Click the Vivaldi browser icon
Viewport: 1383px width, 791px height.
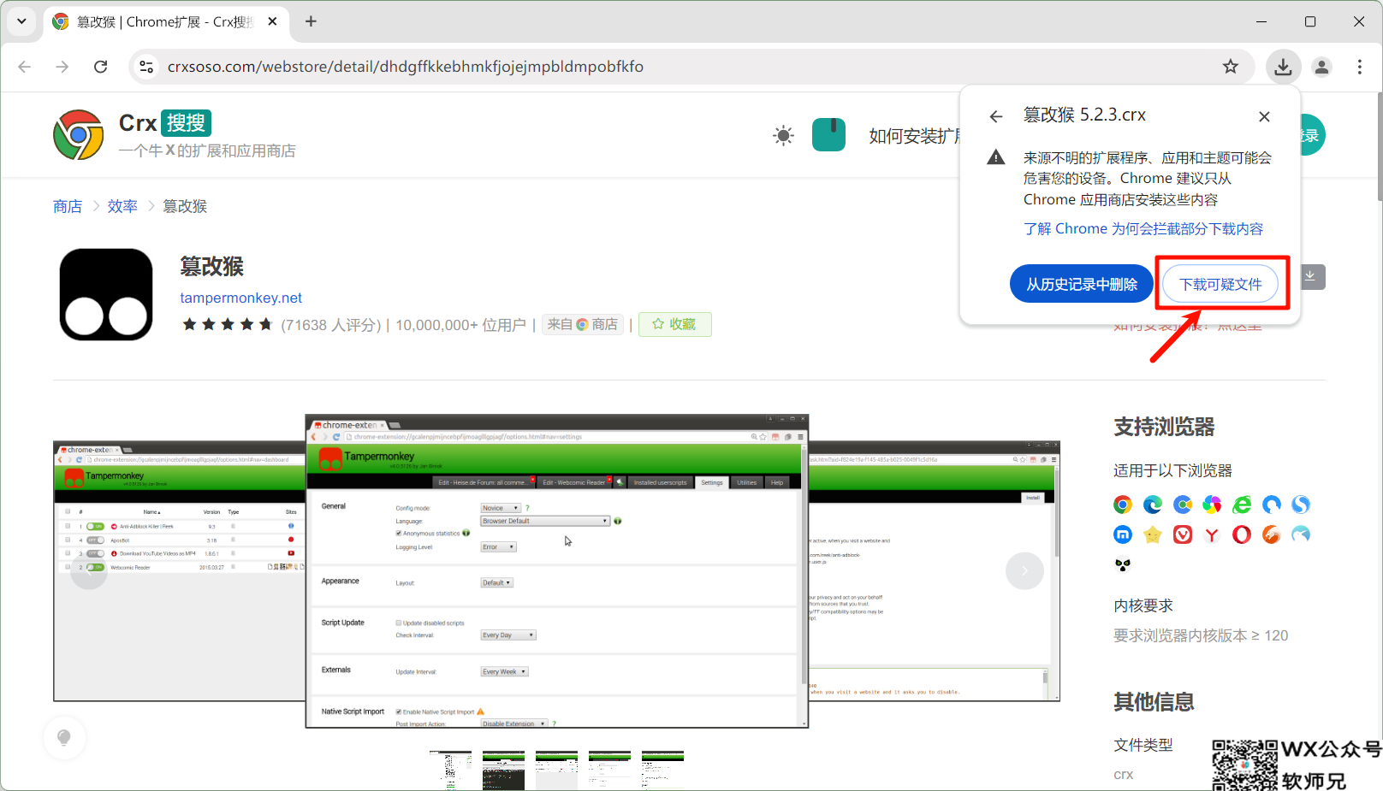click(x=1183, y=534)
